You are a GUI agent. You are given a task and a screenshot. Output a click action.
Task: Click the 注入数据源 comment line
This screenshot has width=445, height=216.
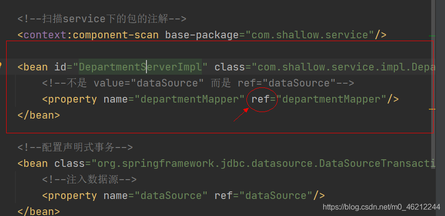(x=89, y=180)
